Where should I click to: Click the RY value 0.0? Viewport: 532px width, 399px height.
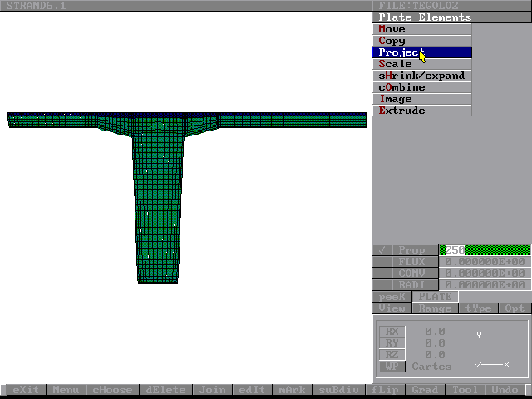[x=435, y=343]
